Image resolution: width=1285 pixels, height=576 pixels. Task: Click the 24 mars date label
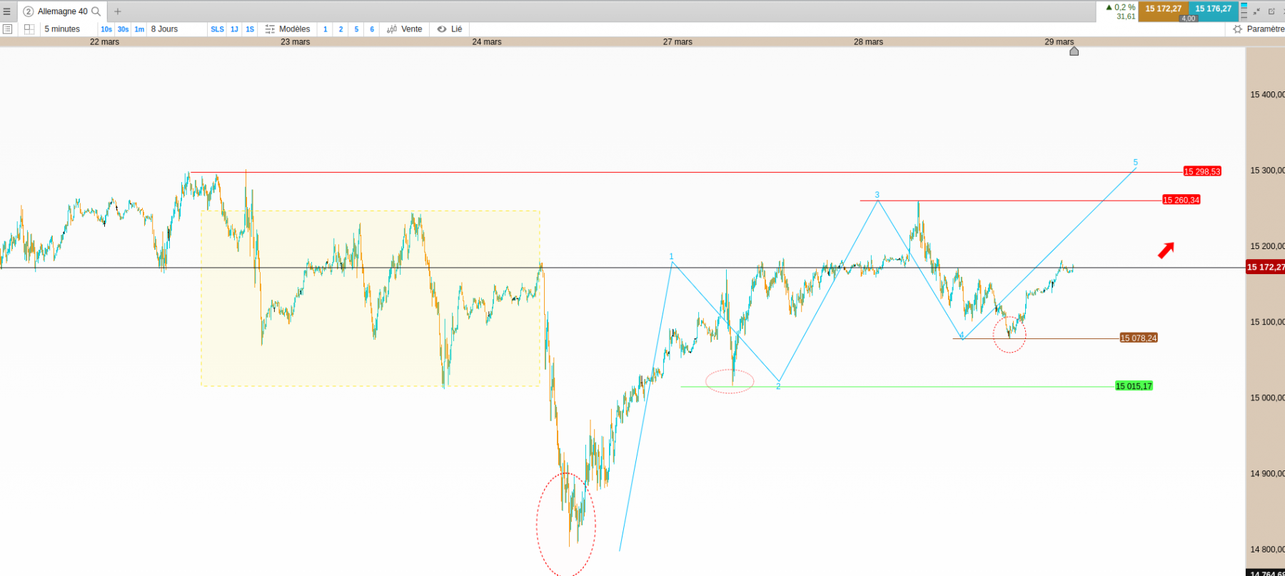tap(487, 42)
